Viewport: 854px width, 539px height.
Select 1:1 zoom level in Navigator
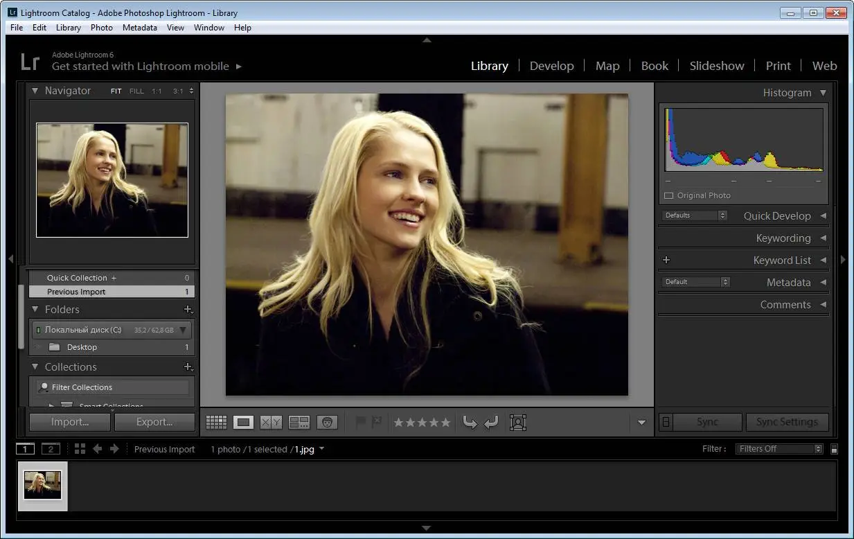click(x=157, y=91)
